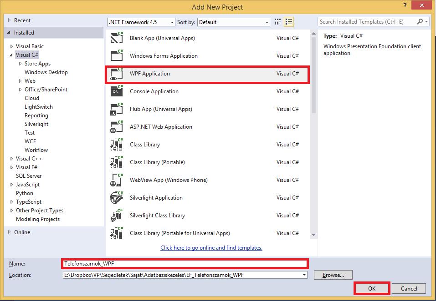Select the Modeling Projects category

click(38, 219)
